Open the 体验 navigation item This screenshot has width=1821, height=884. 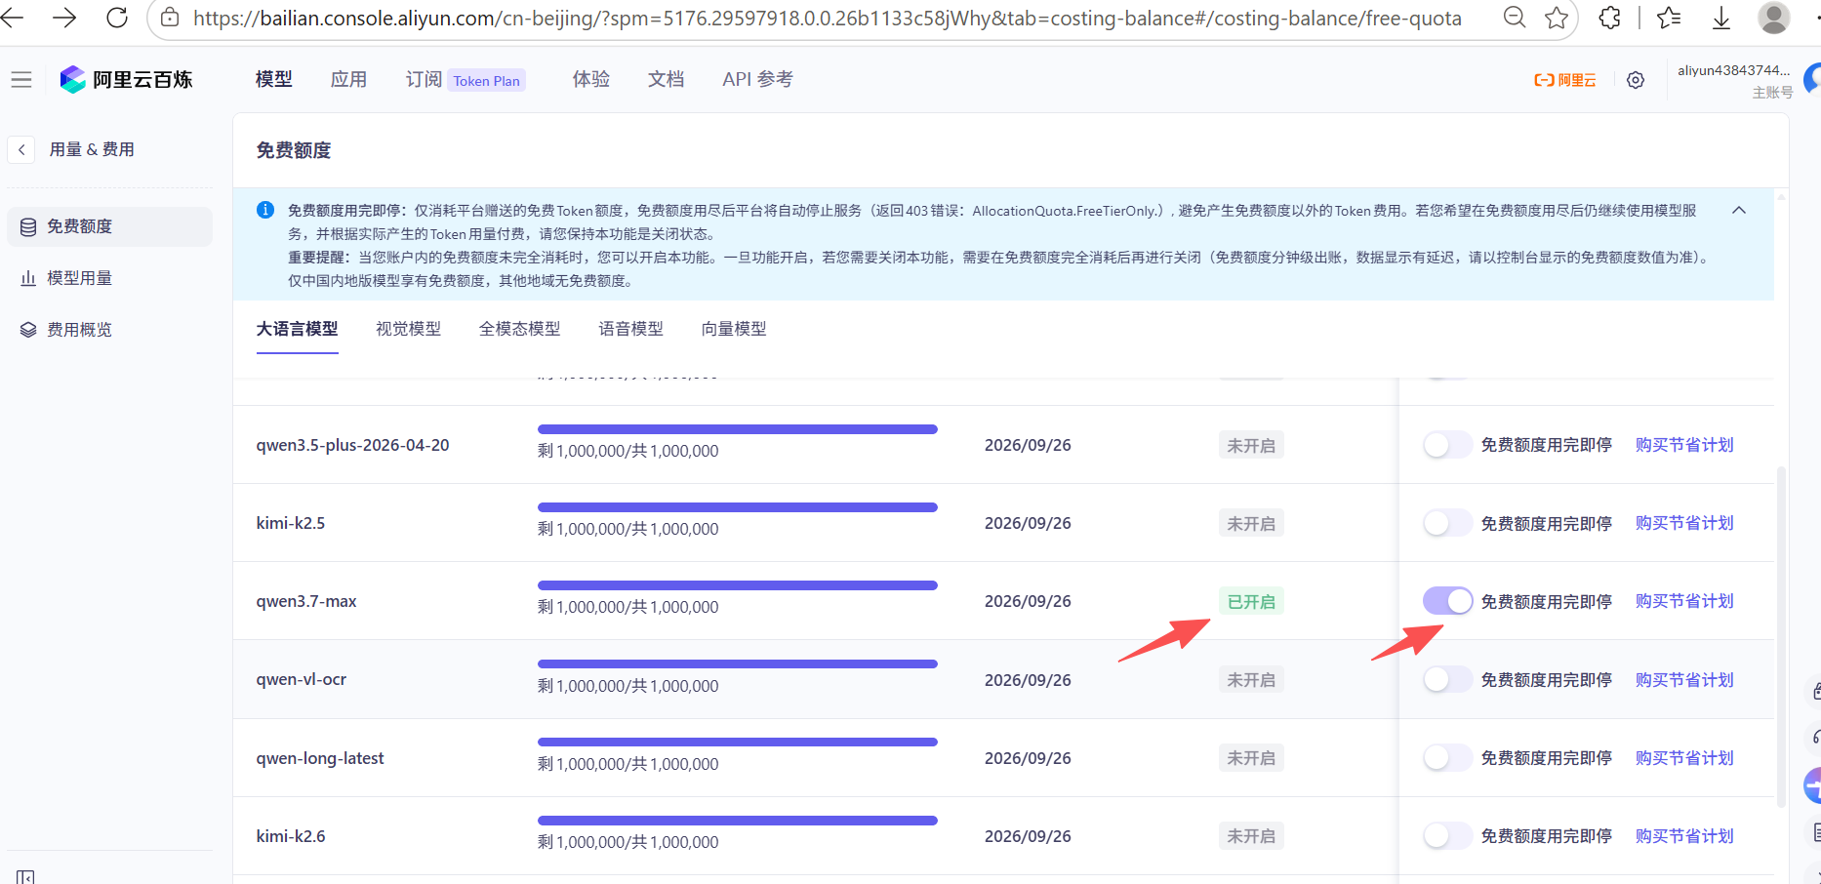coord(591,80)
